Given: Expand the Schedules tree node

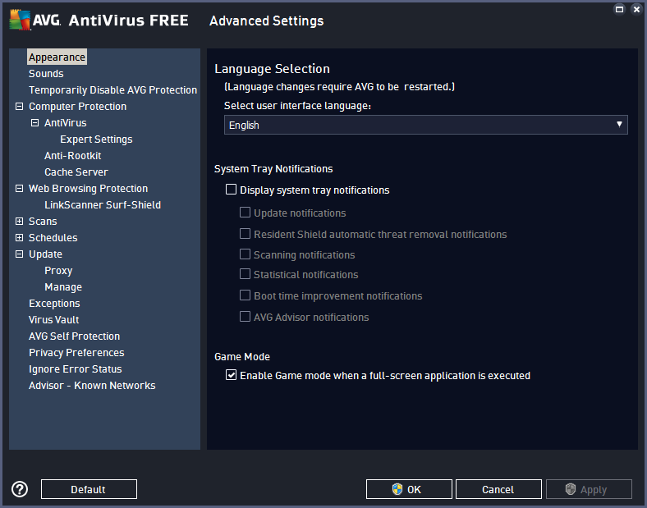Looking at the screenshot, I should tap(19, 238).
